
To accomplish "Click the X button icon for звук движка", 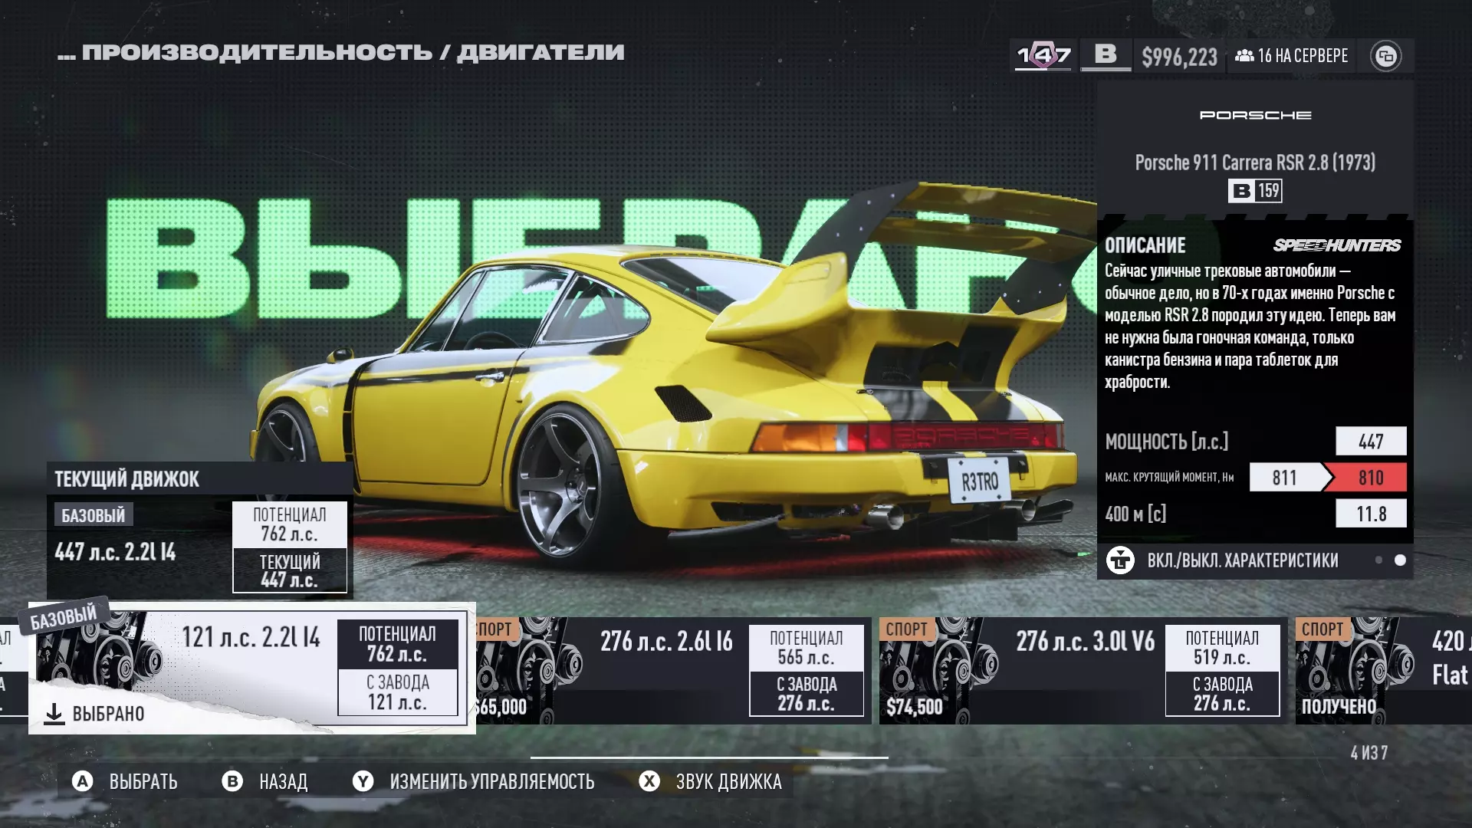I will pyautogui.click(x=649, y=781).
